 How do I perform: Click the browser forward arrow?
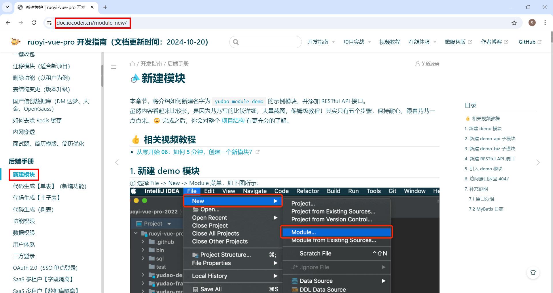point(21,23)
